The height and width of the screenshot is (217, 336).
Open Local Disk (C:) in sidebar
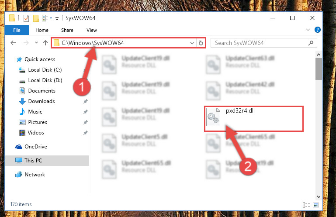click(45, 70)
